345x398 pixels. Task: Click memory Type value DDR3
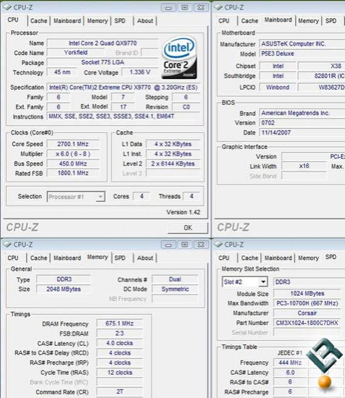64,279
